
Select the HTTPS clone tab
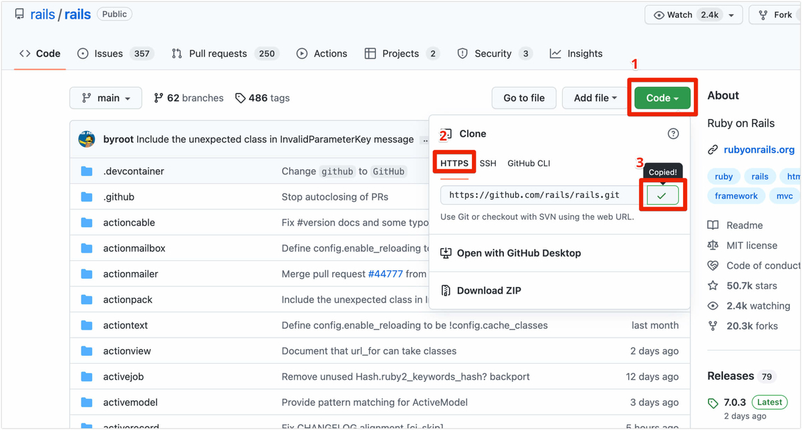[454, 163]
